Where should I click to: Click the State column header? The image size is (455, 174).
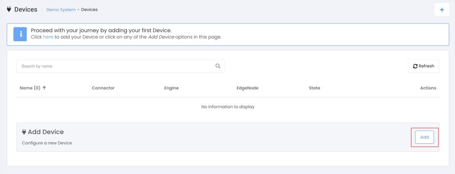(x=315, y=88)
